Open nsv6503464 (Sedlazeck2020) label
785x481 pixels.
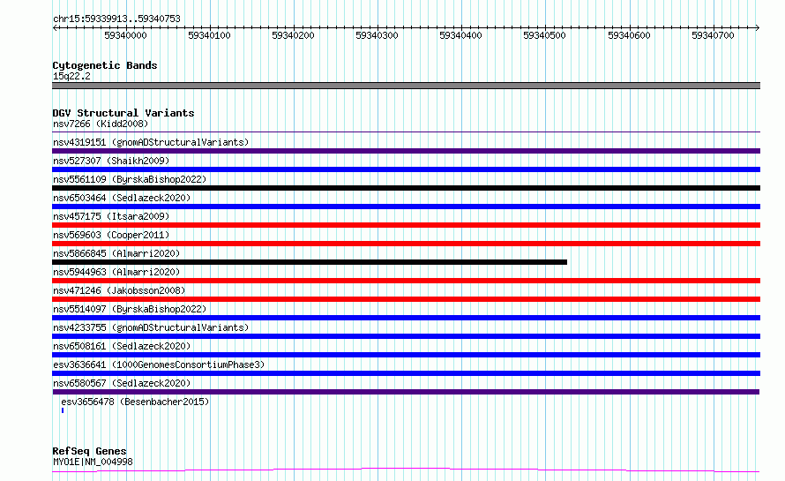(x=122, y=198)
